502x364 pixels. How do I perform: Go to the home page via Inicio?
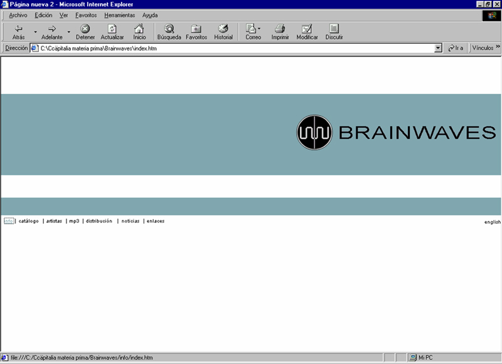coord(139,33)
